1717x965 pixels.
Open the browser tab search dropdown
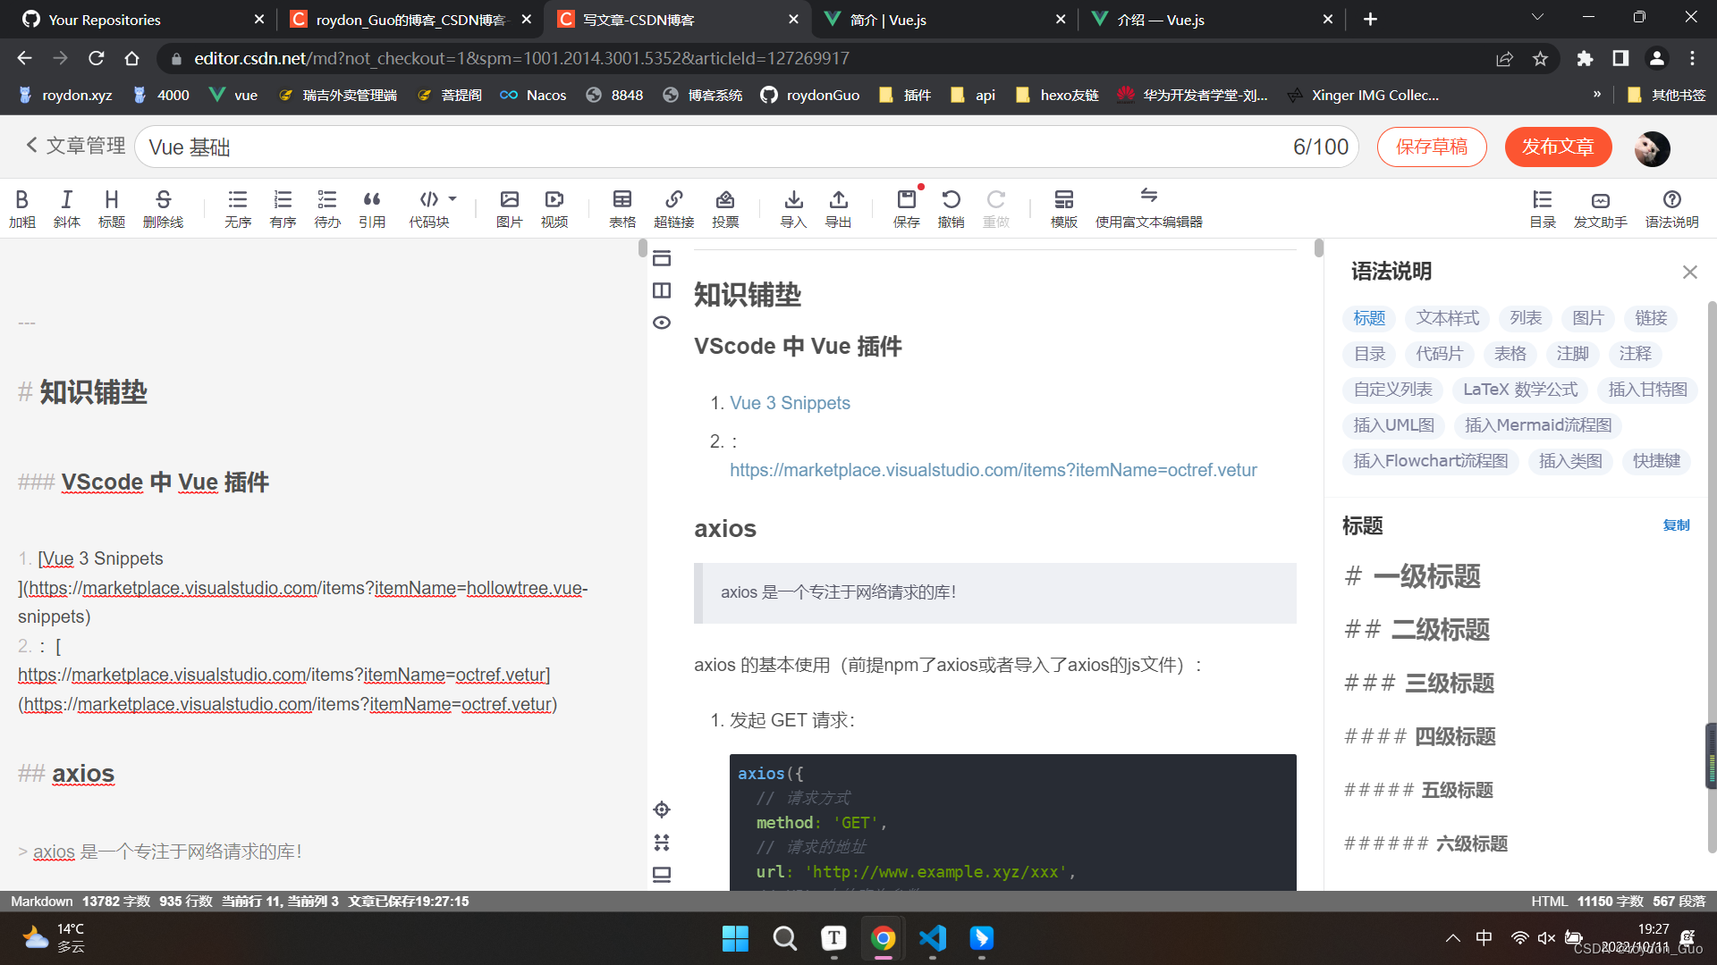pos(1537,19)
